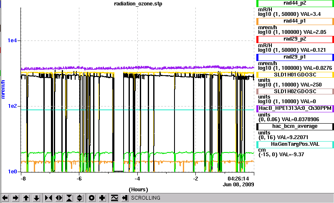334x203 pixels.
Task: Click the (Hours) x-axis label
Action: click(138, 190)
